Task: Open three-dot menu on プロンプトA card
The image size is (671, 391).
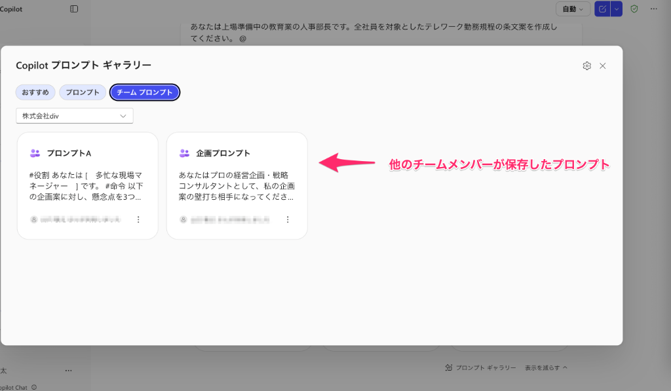Action: click(138, 220)
